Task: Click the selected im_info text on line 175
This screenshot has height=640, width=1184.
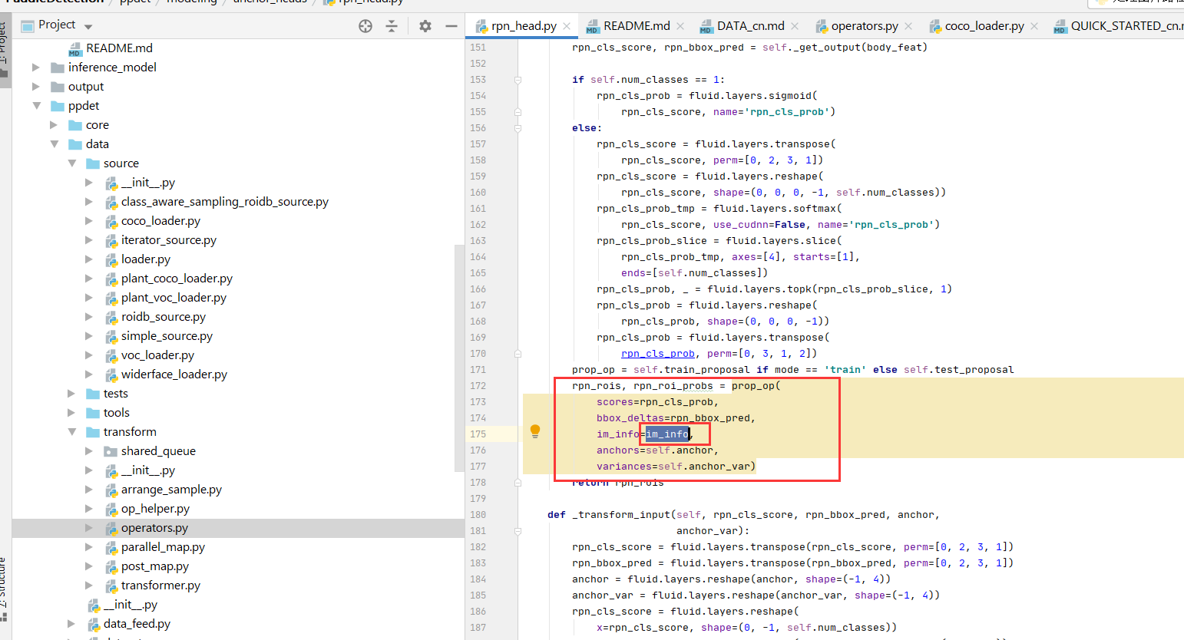Action: pyautogui.click(x=667, y=434)
